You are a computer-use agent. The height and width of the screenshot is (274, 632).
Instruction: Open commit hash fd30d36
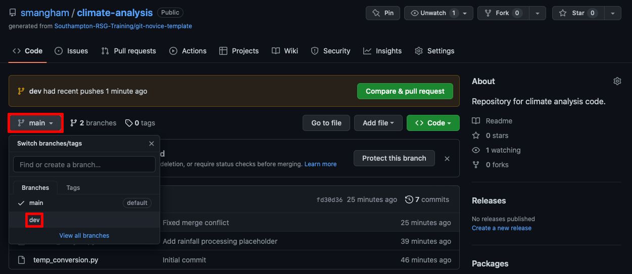tap(329, 200)
